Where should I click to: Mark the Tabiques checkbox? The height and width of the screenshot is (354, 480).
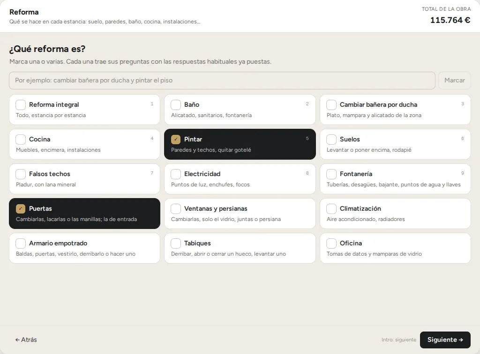(176, 243)
